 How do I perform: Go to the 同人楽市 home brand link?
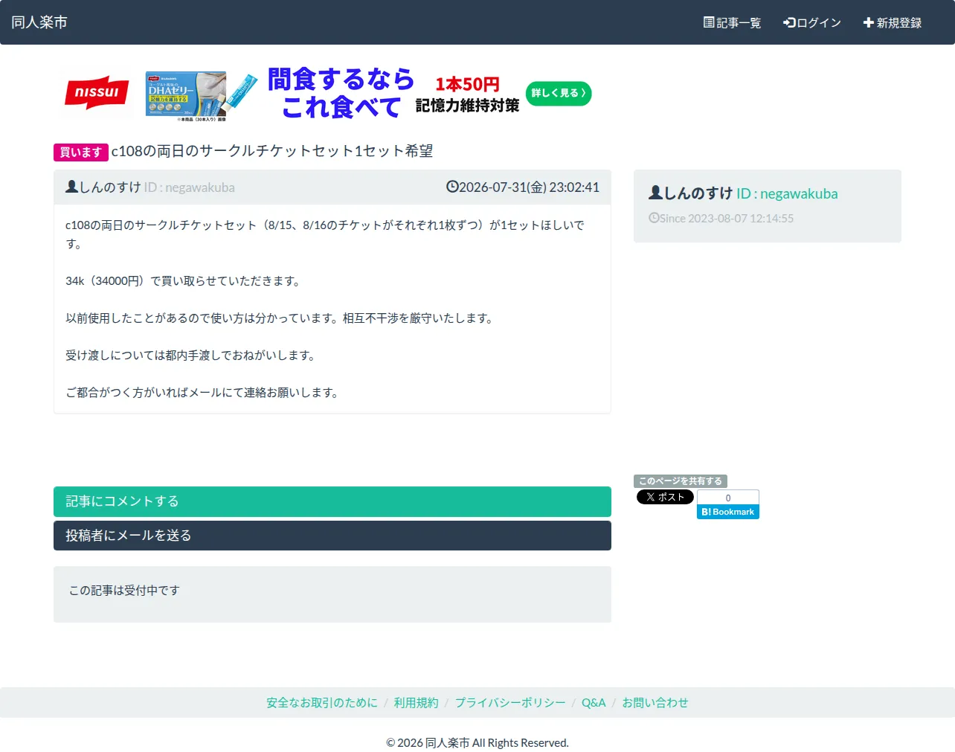coord(39,22)
